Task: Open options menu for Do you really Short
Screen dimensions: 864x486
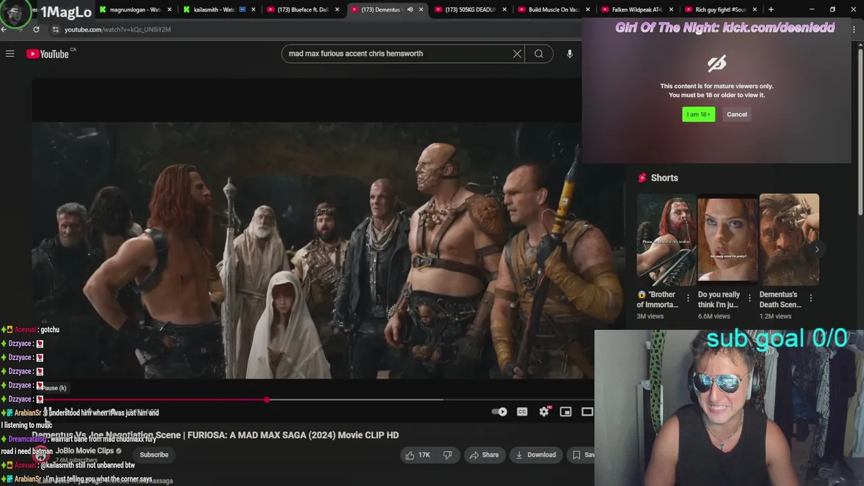Action: pos(749,298)
